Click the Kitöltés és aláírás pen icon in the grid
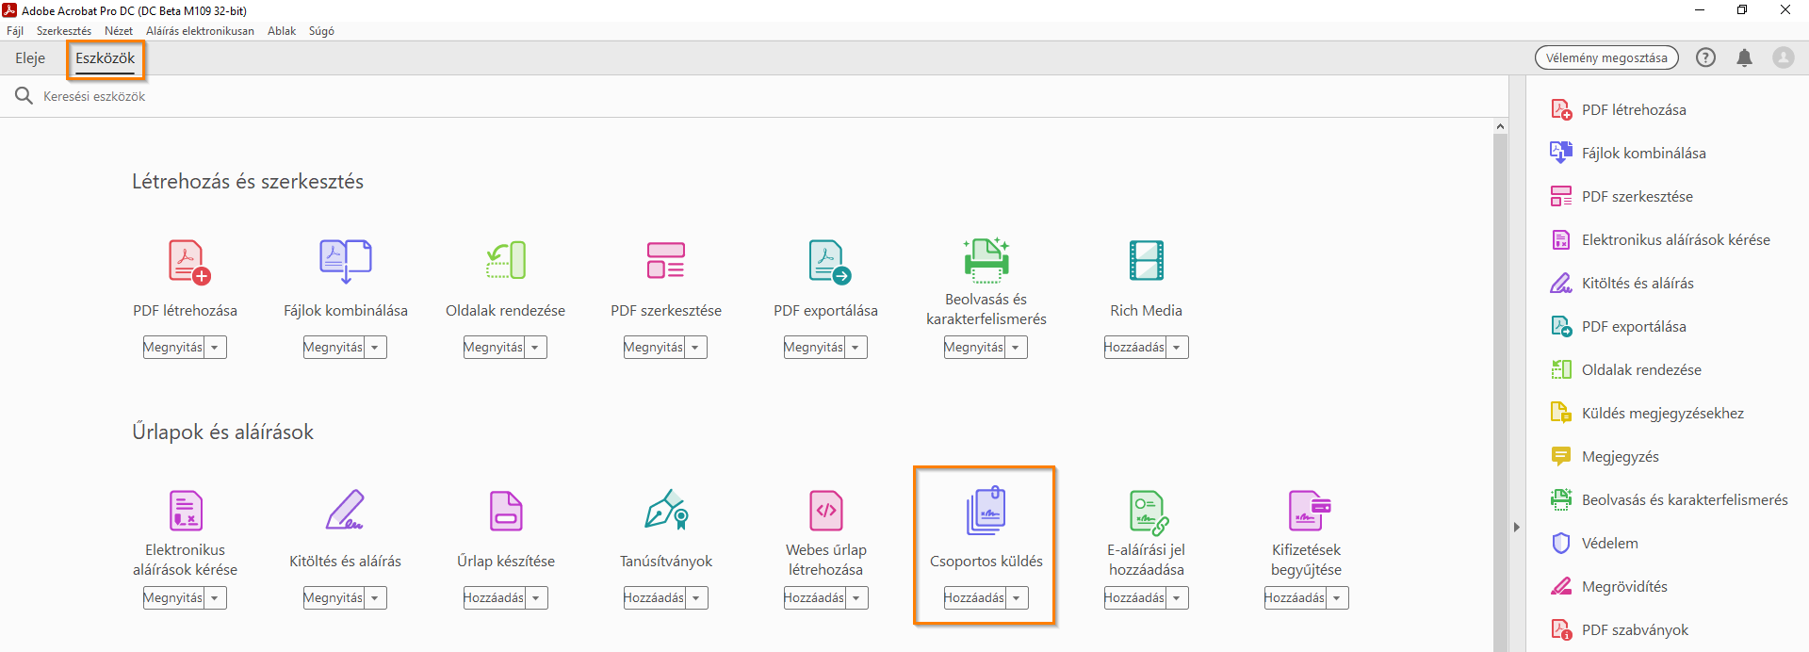The width and height of the screenshot is (1809, 652). (x=345, y=510)
